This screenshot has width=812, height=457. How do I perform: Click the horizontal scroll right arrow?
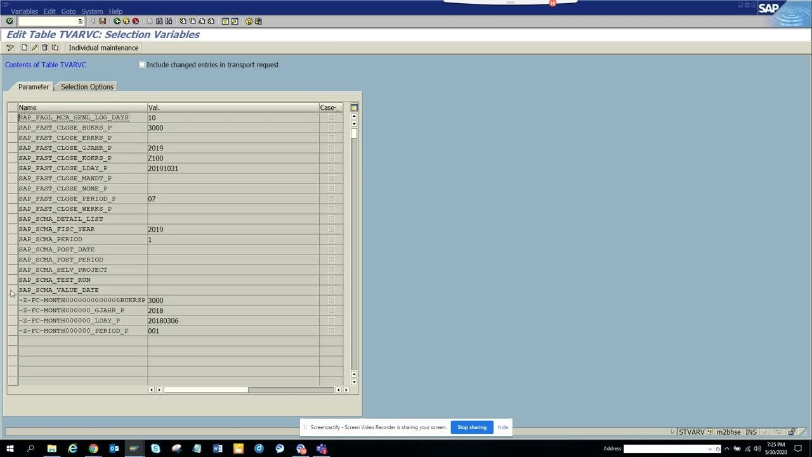click(x=346, y=390)
